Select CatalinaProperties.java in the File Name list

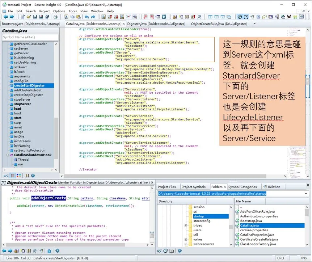pyautogui.click(x=256, y=234)
